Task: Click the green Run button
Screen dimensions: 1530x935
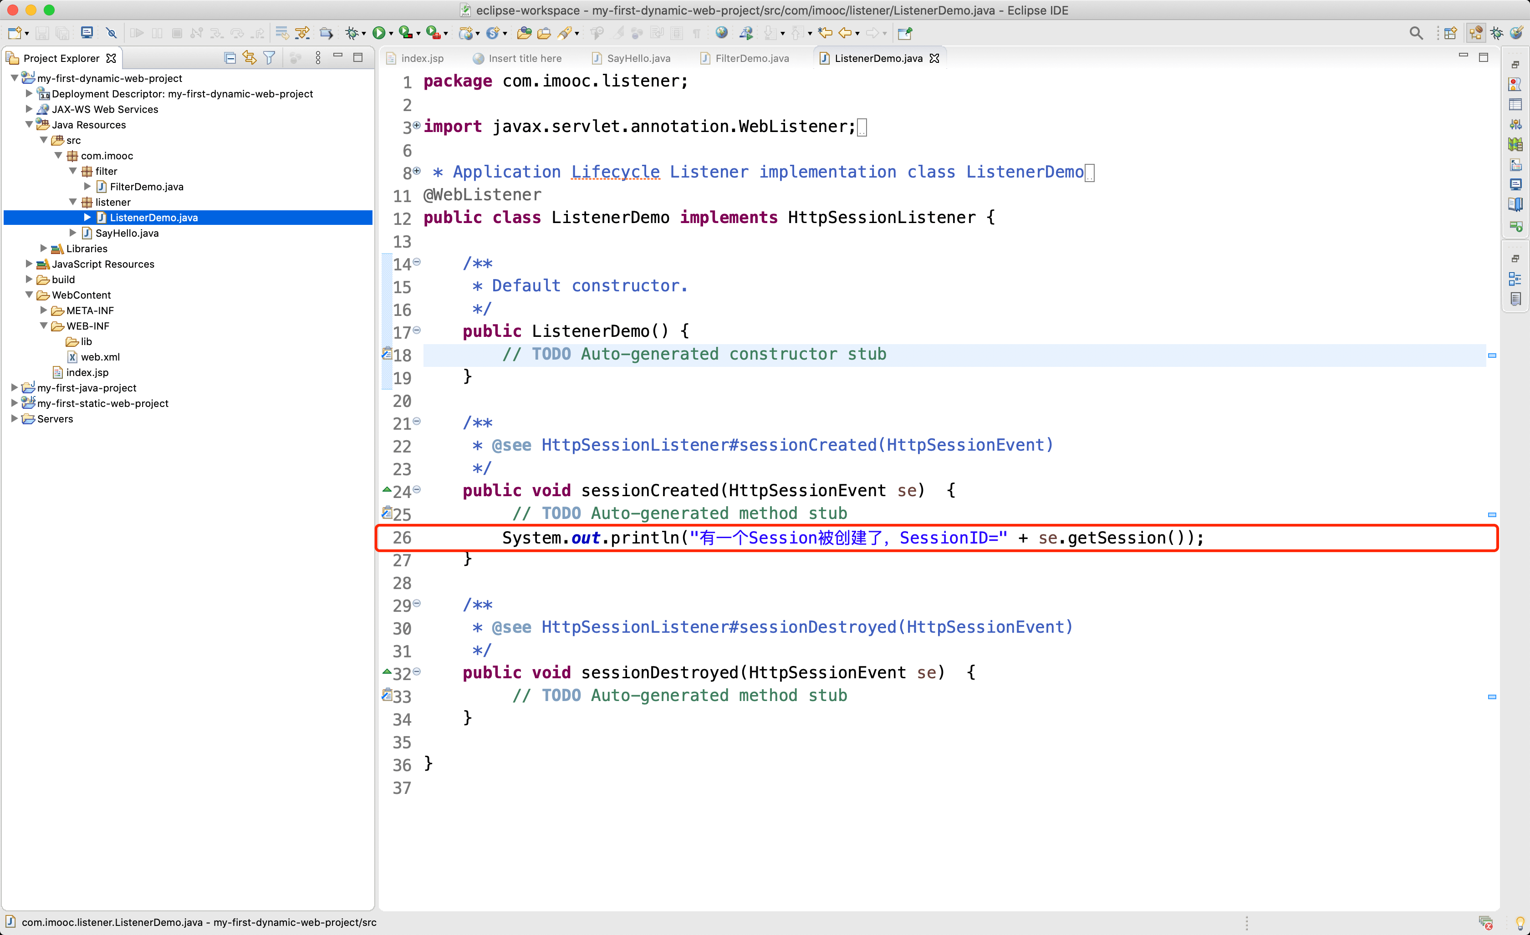Action: point(378,33)
